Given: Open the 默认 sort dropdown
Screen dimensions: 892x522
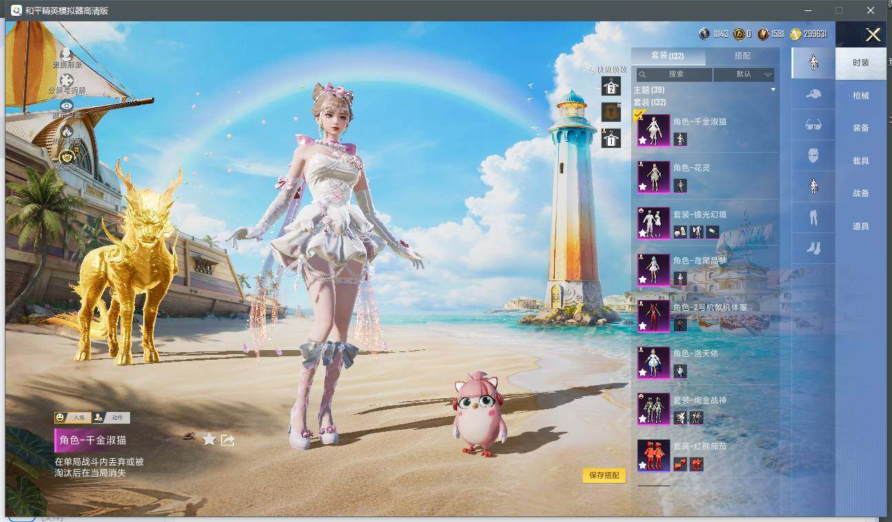Looking at the screenshot, I should (744, 74).
